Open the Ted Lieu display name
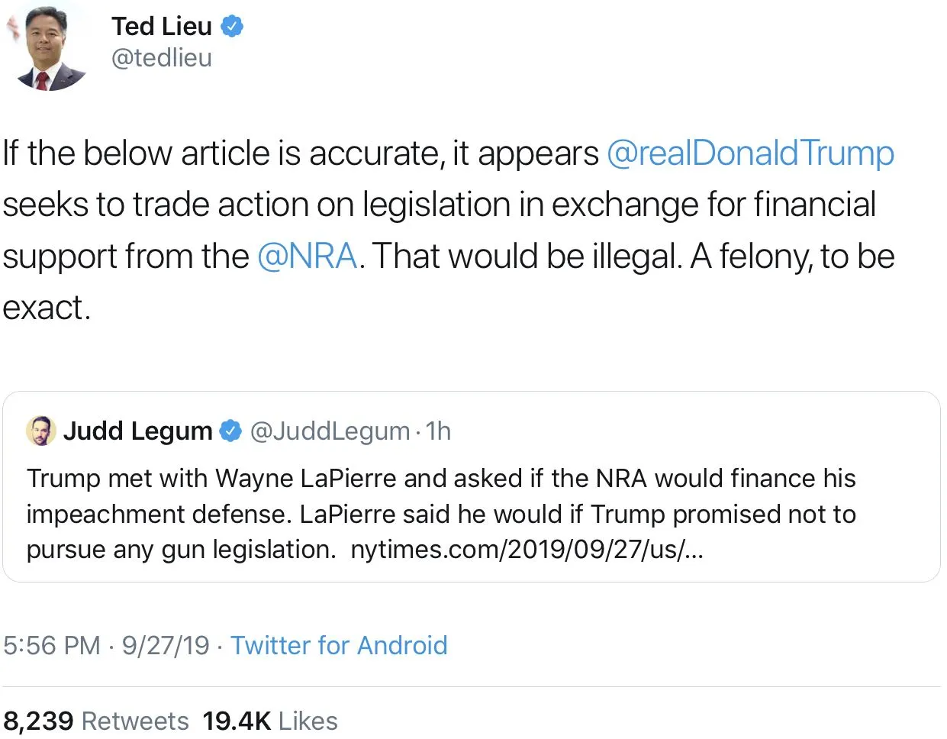Image resolution: width=947 pixels, height=739 pixels. pos(162,27)
